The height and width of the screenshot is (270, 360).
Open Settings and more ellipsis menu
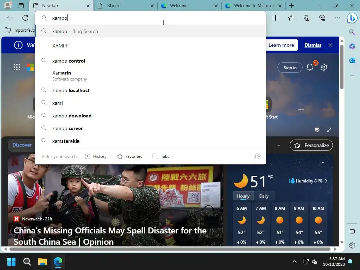[x=337, y=18]
